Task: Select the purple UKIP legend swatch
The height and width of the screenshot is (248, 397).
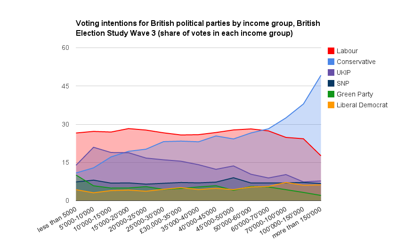Action: point(331,72)
